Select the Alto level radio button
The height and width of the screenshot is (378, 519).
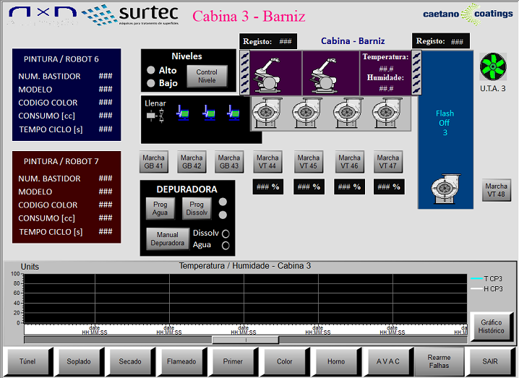[151, 70]
